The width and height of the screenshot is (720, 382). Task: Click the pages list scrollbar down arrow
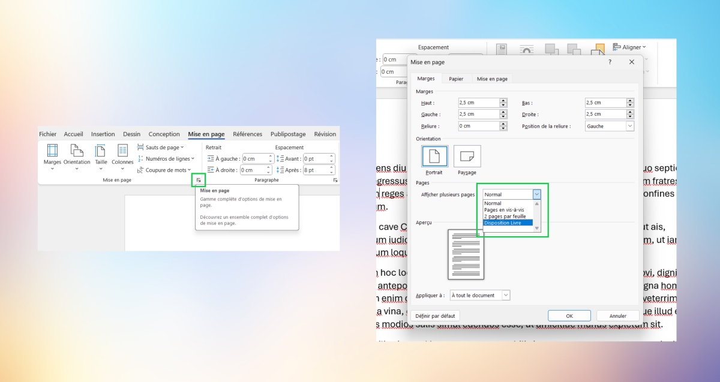point(536,228)
